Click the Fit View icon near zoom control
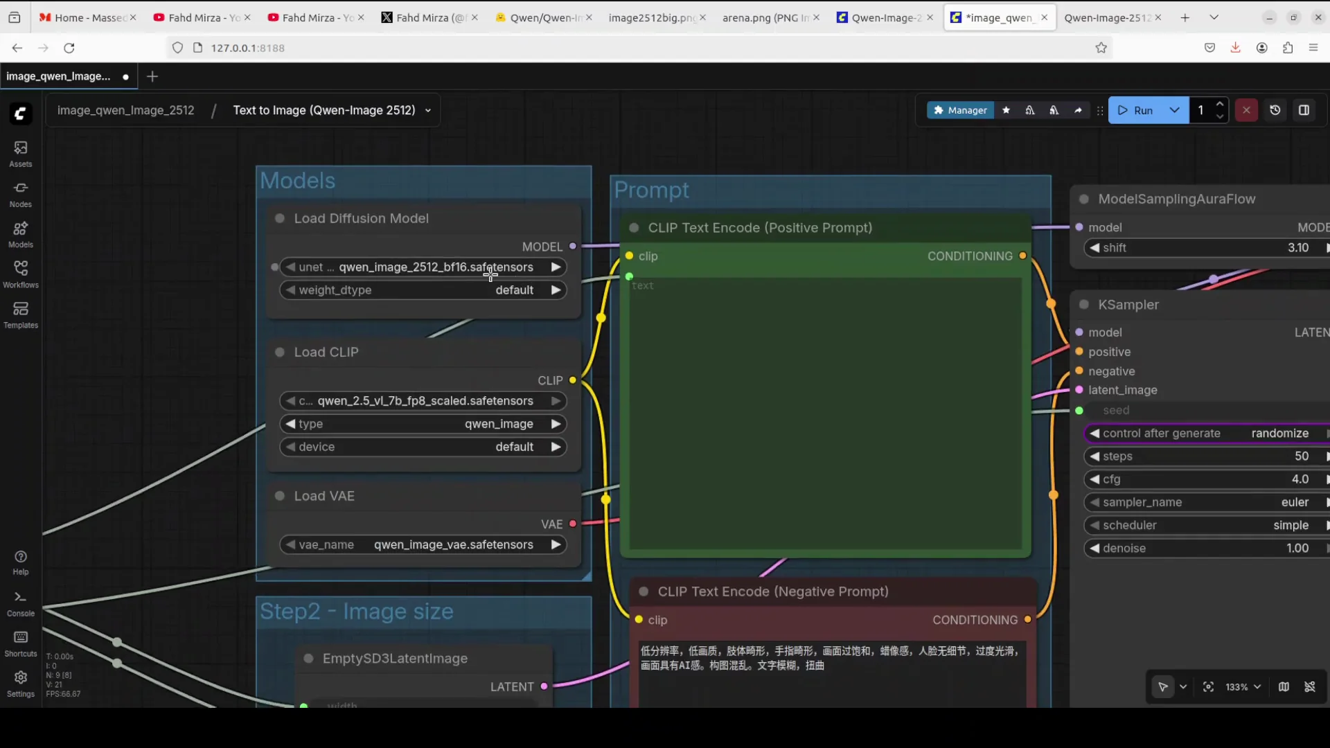Viewport: 1330px width, 748px height. 1208,687
